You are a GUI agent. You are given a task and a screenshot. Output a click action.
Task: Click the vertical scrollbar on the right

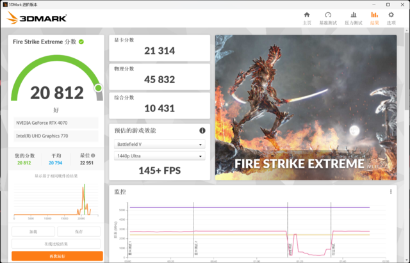tap(407, 70)
